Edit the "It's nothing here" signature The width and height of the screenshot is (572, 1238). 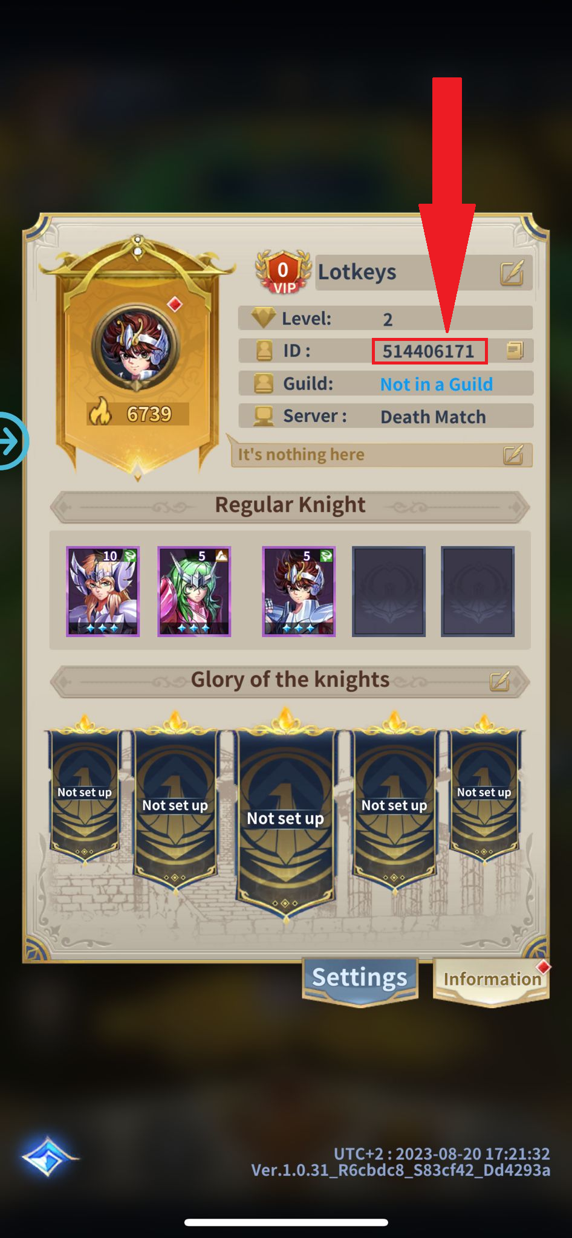pos(513,455)
